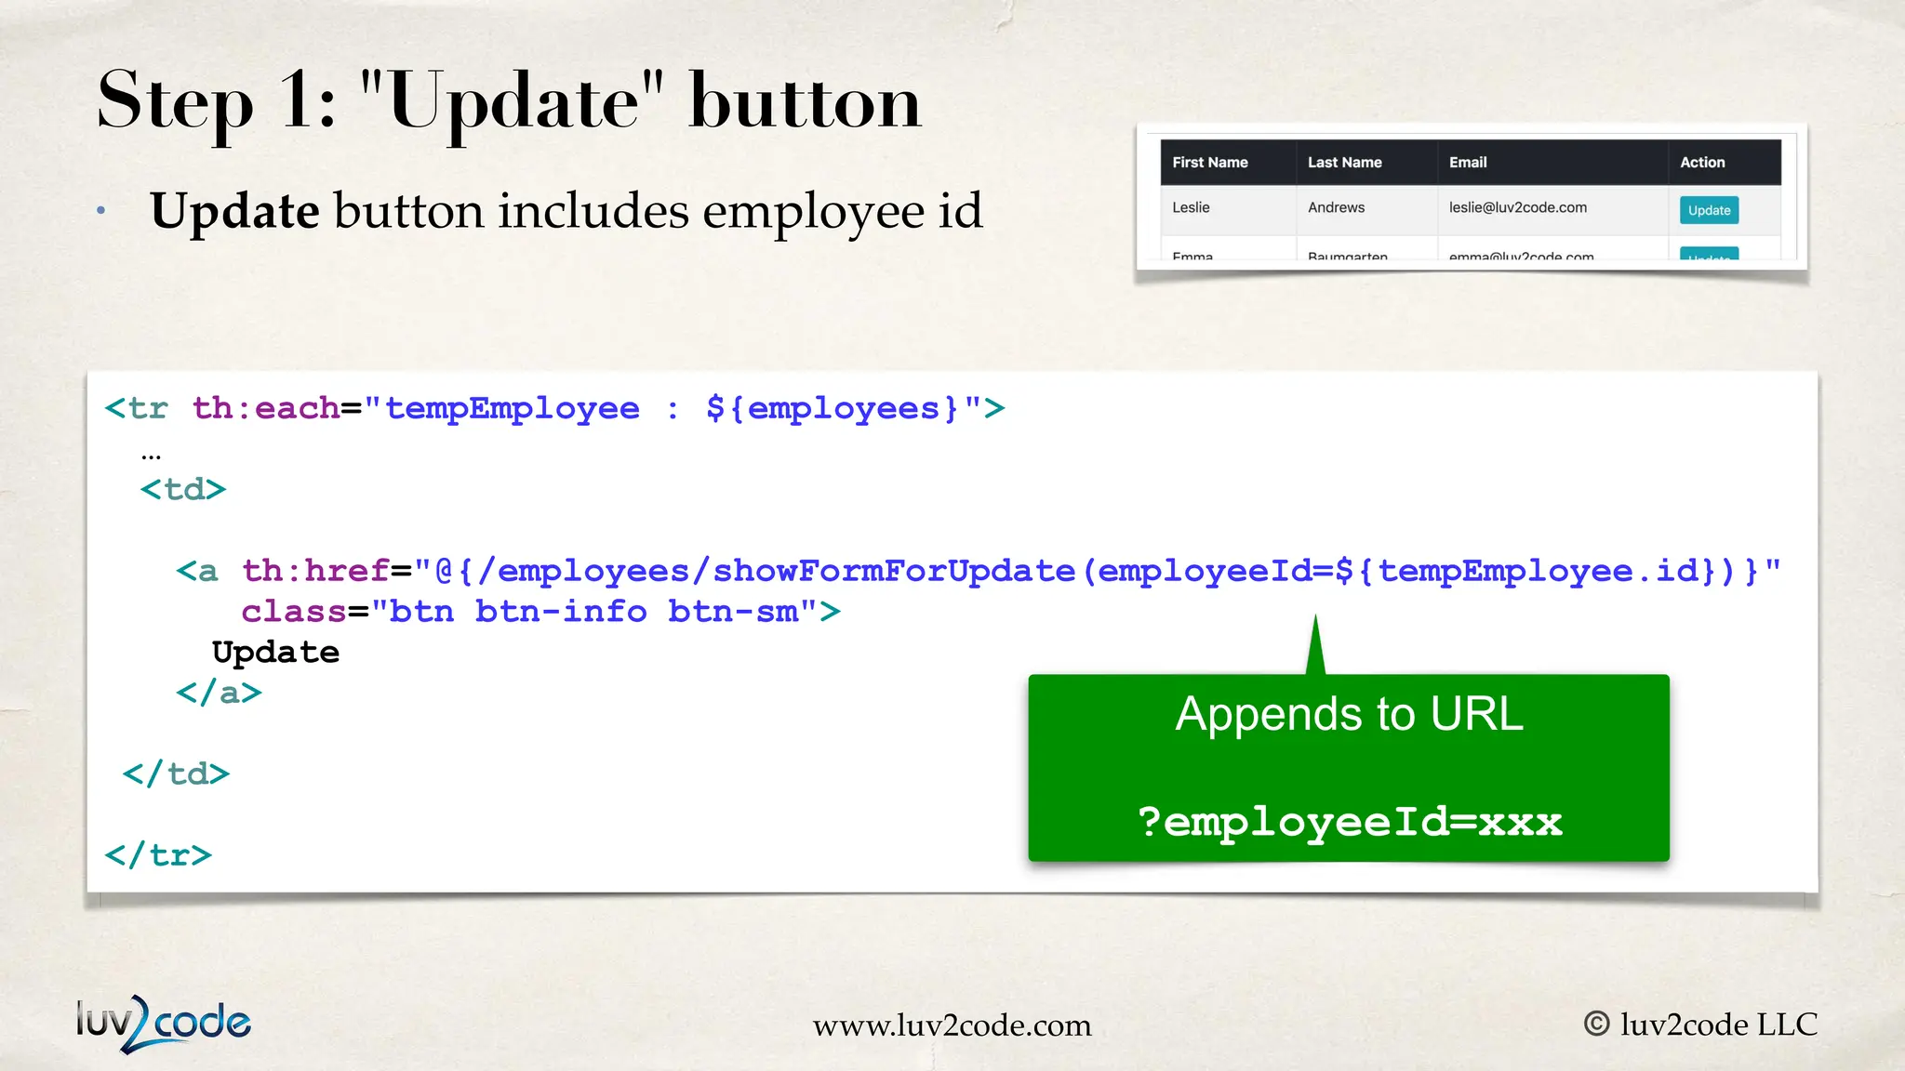This screenshot has height=1071, width=1905.
Task: Click the opening <td> tag in code
Action: (x=183, y=489)
